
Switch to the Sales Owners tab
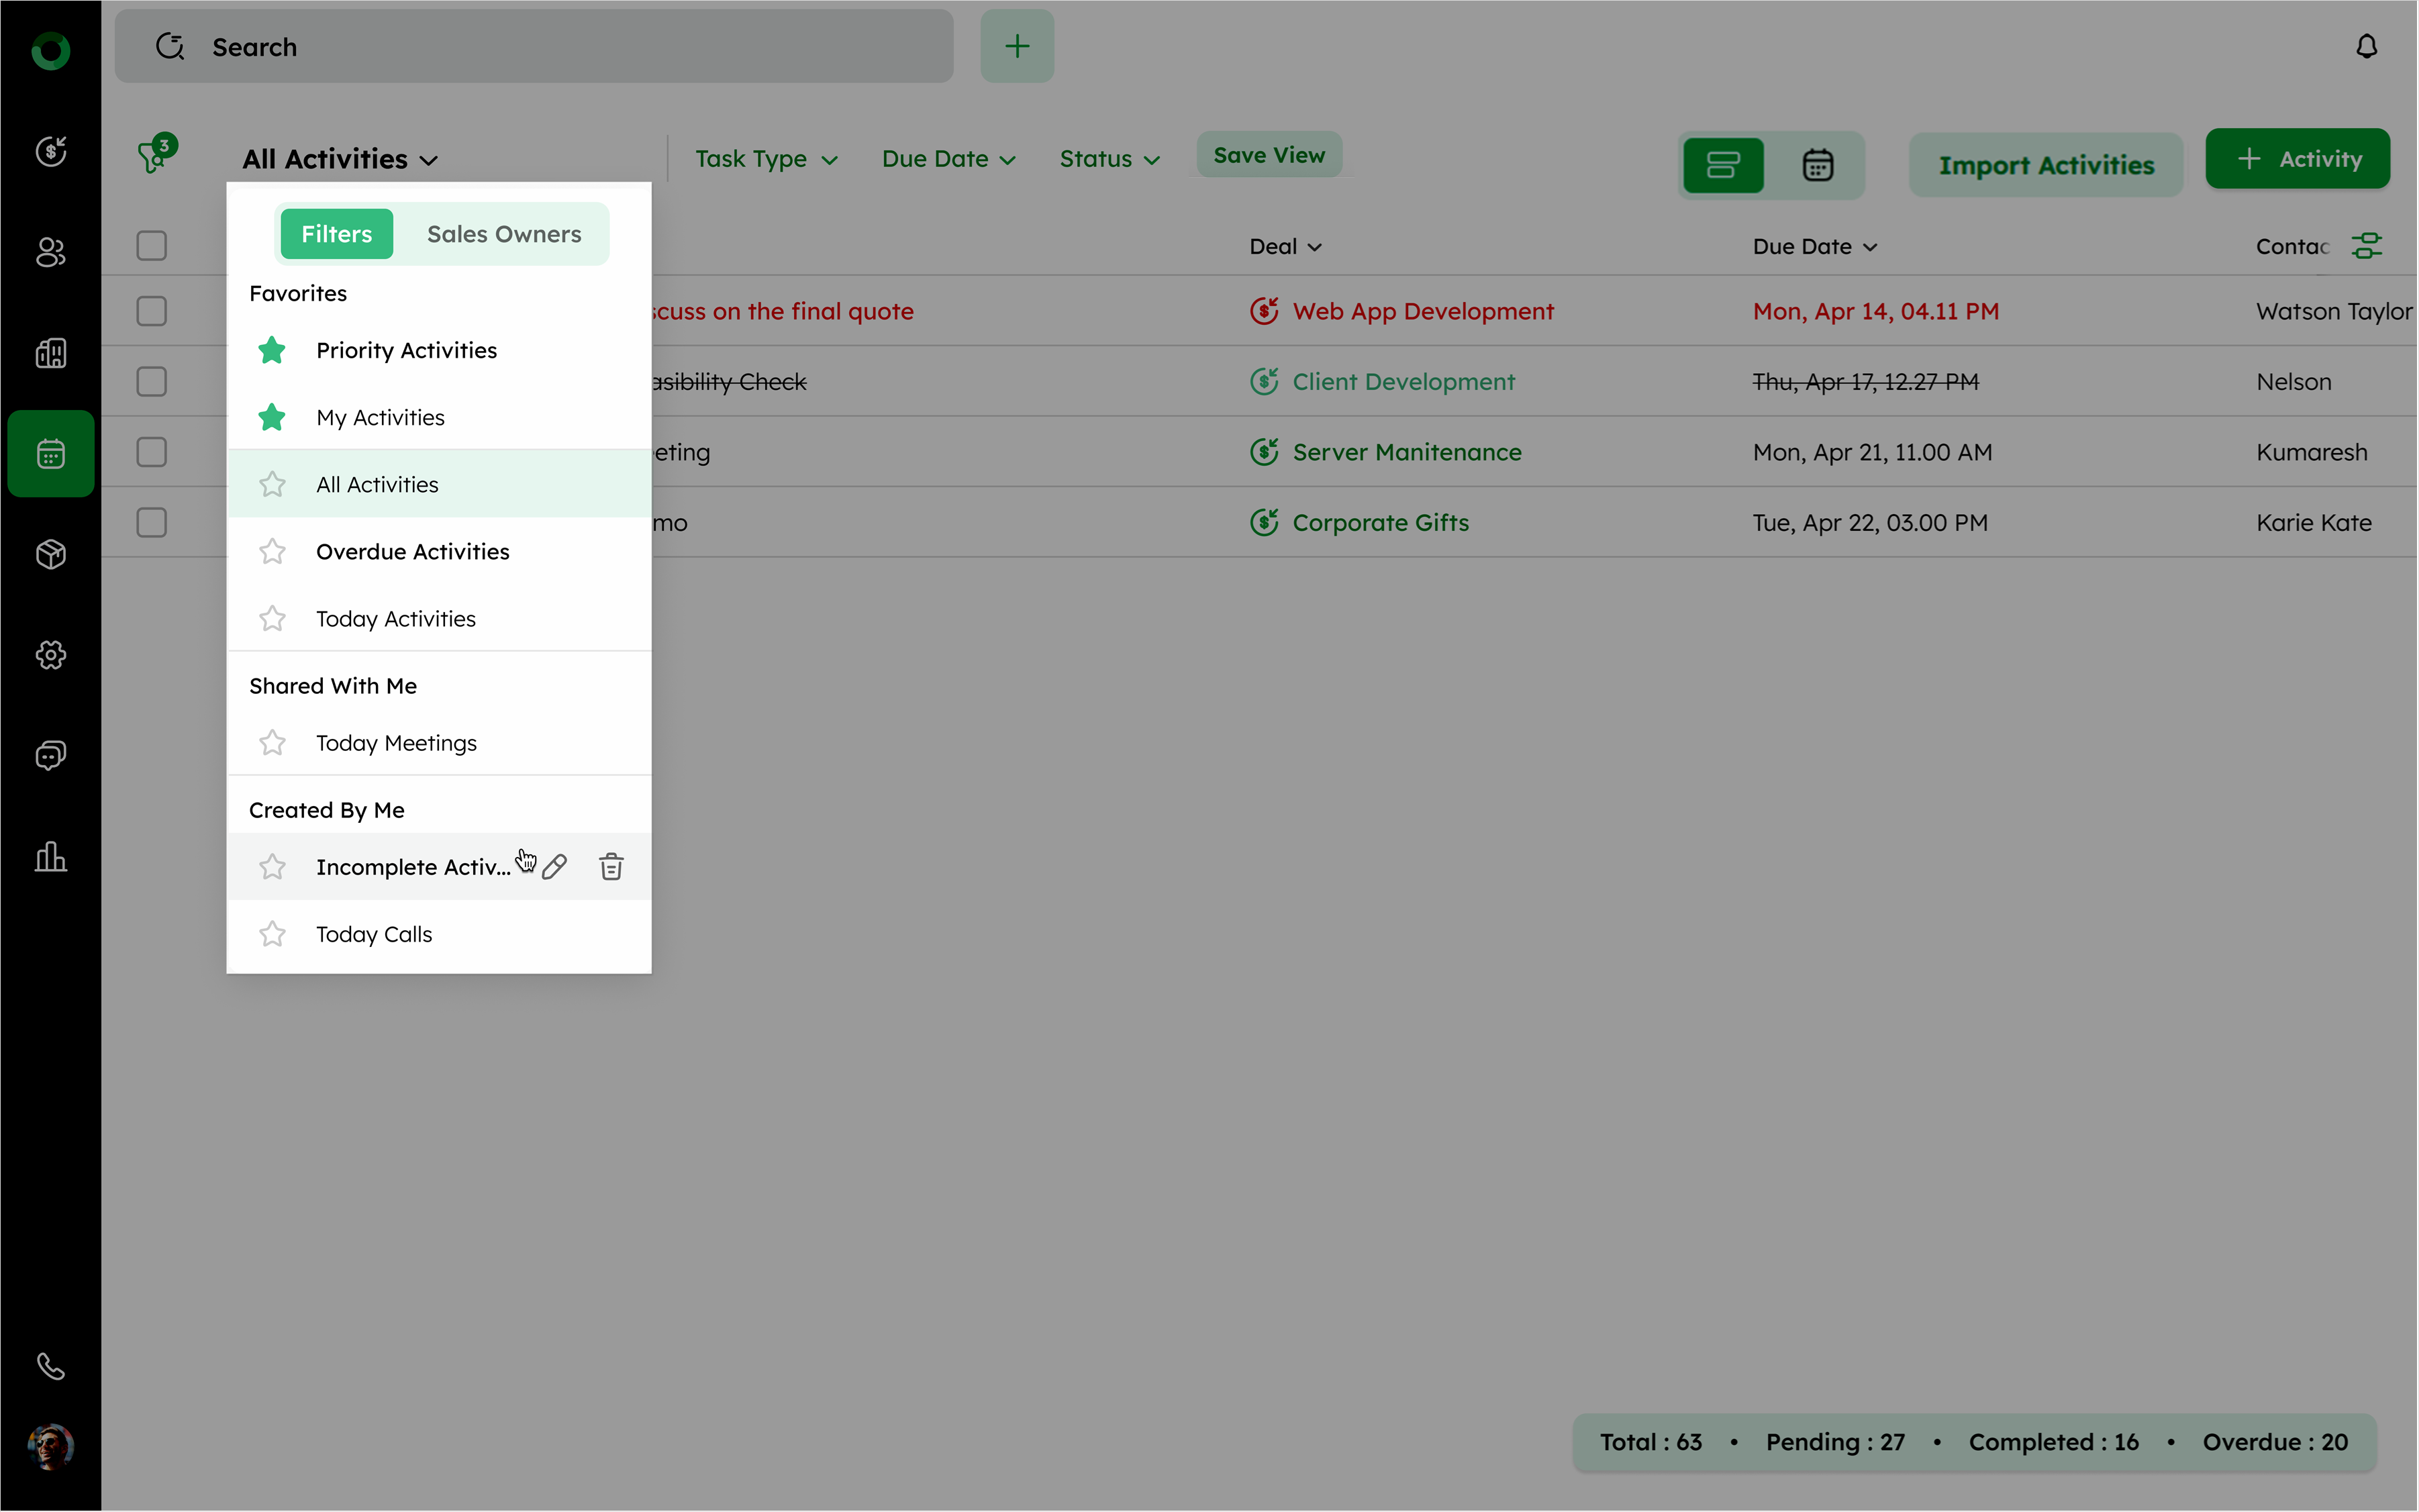pyautogui.click(x=503, y=234)
